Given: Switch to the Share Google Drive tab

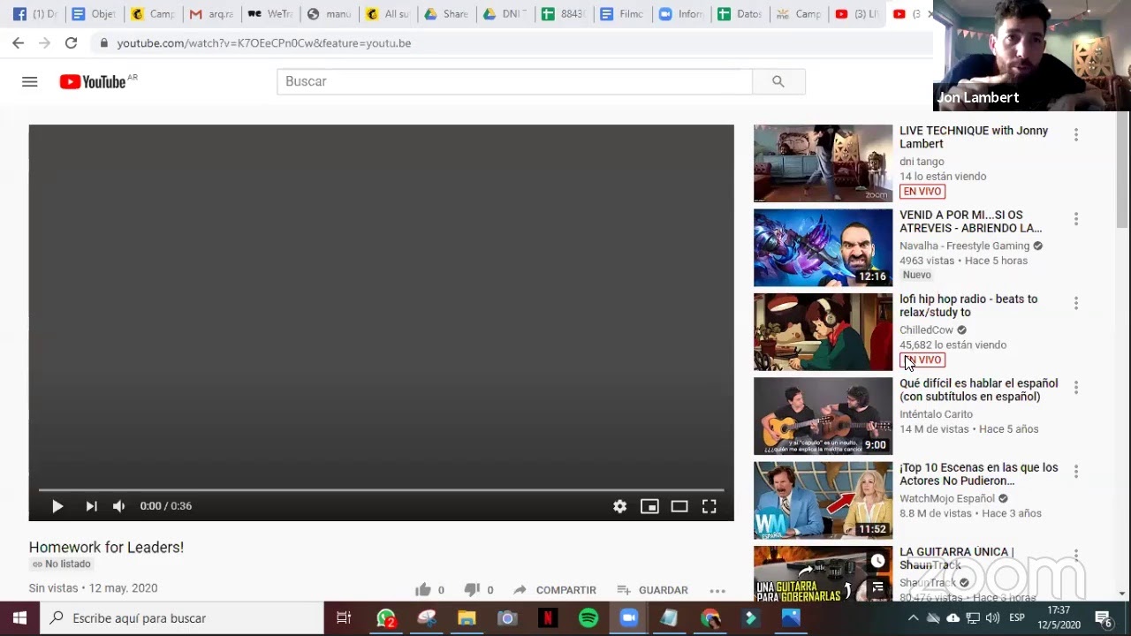Looking at the screenshot, I should (445, 14).
